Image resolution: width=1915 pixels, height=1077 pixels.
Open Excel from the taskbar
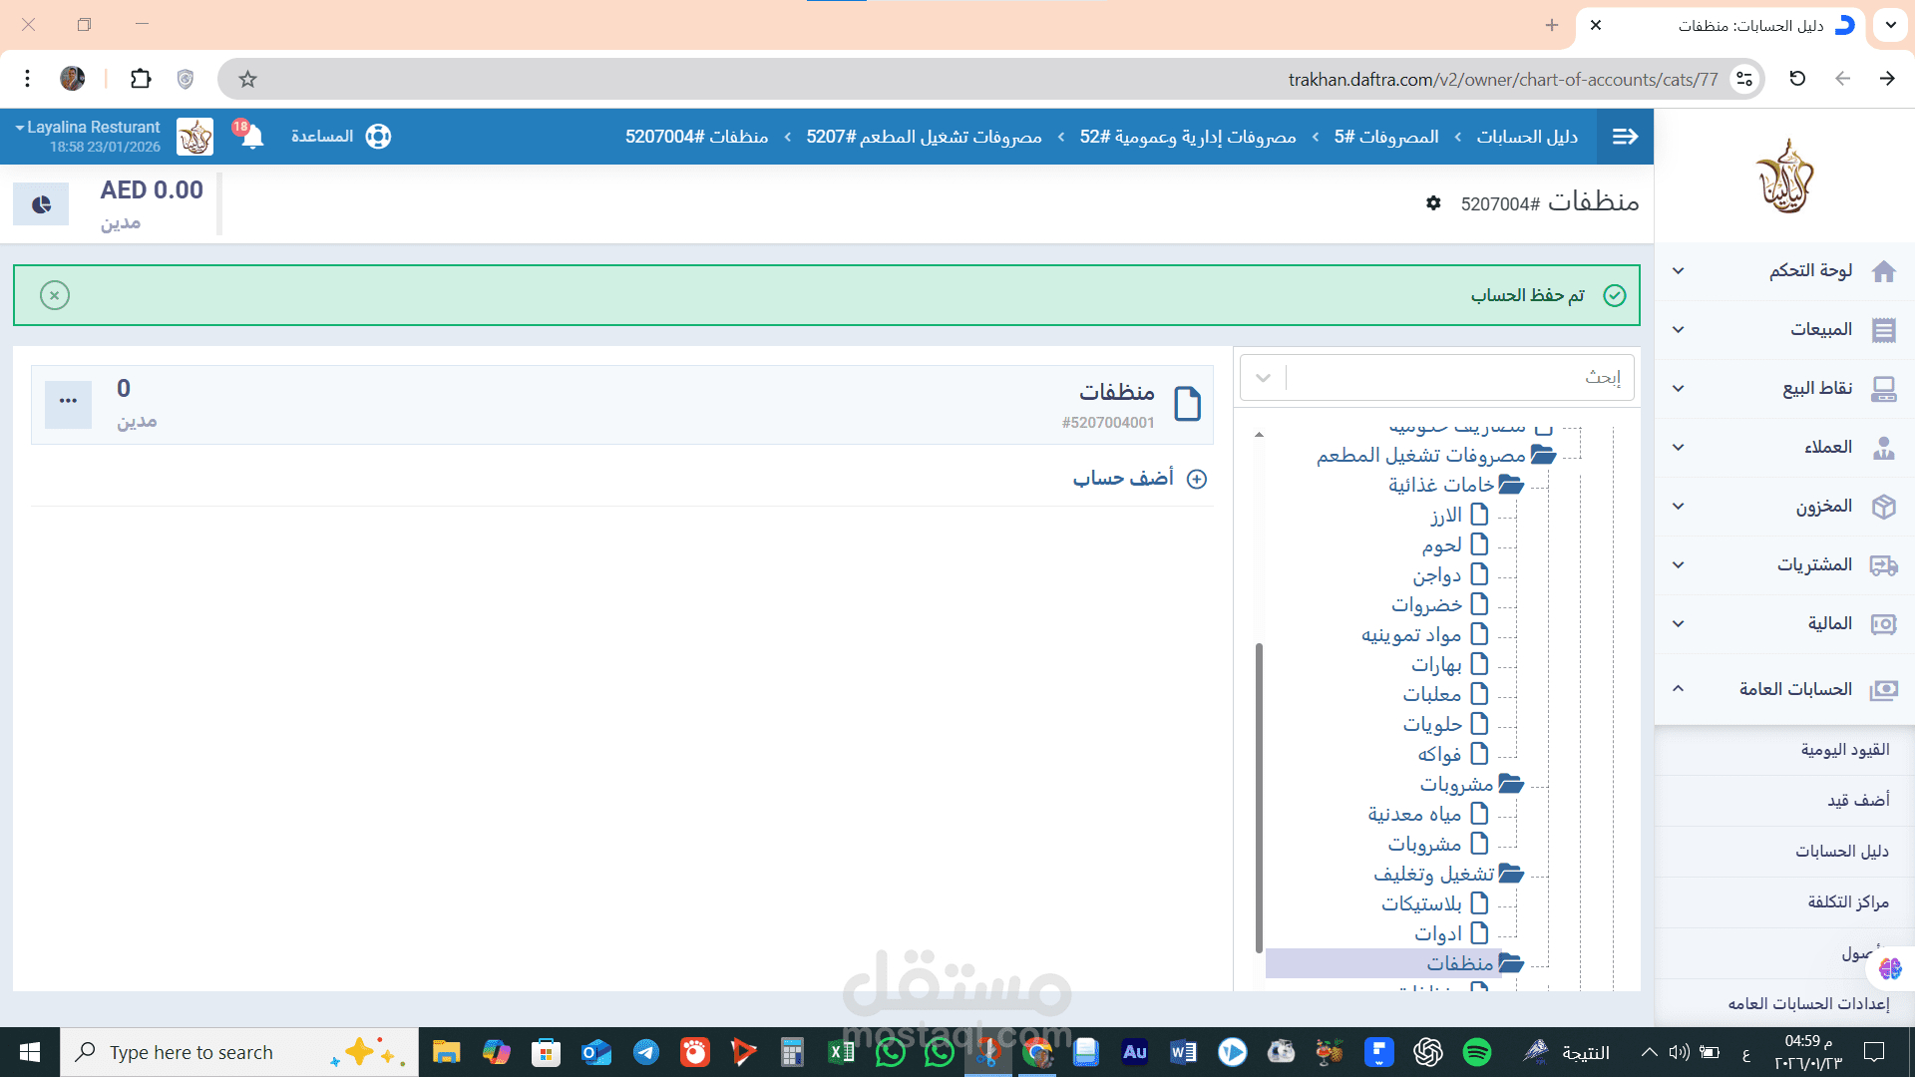[841, 1051]
